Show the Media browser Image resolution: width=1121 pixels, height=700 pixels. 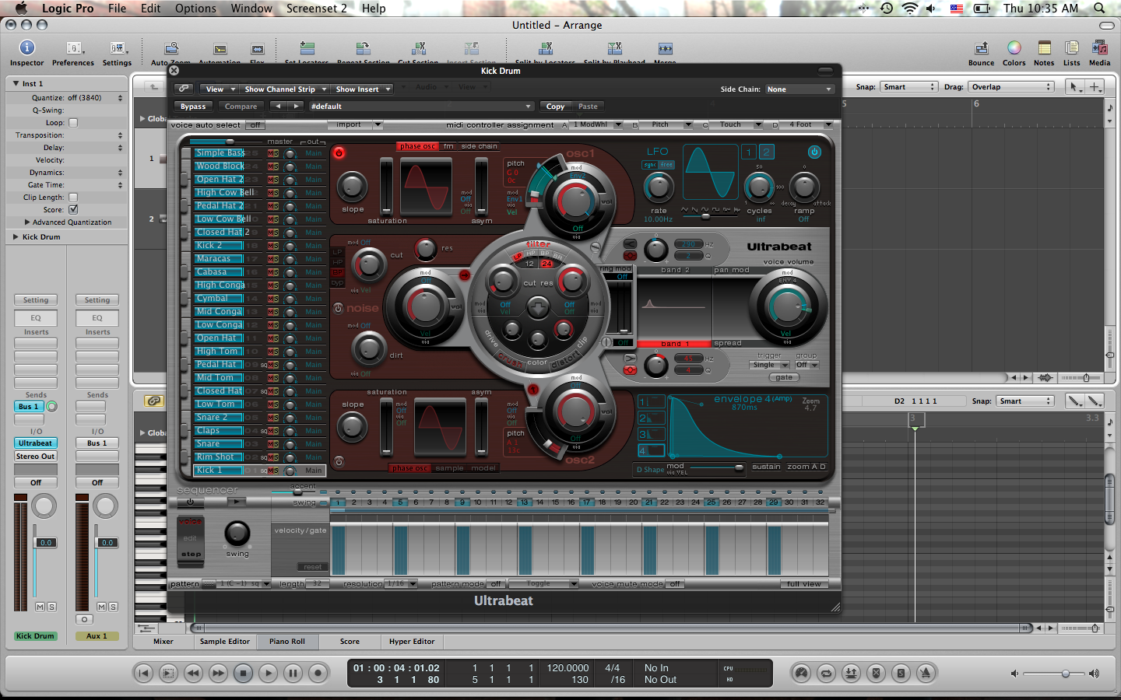[x=1099, y=48]
